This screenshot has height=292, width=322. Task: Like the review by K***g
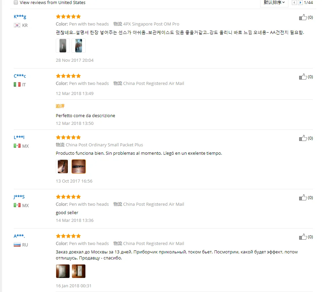click(303, 17)
